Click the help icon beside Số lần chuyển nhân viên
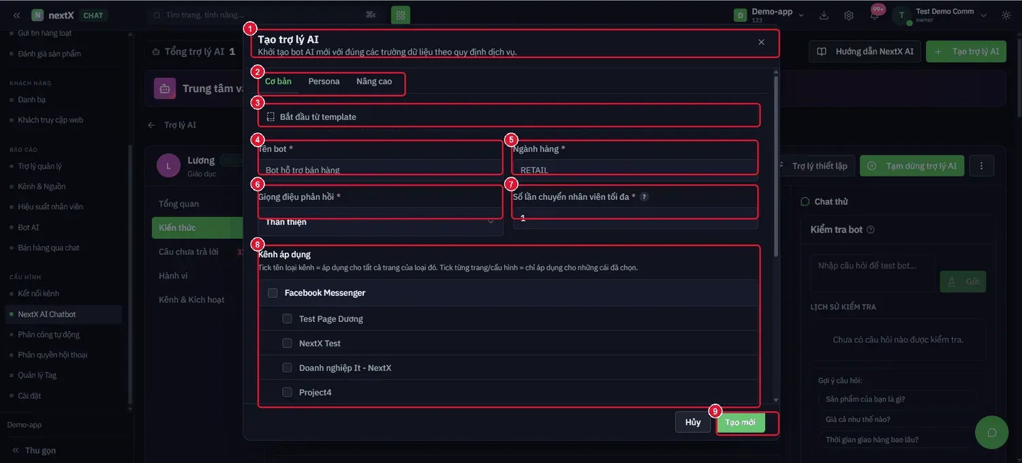The width and height of the screenshot is (1022, 463). coord(644,196)
